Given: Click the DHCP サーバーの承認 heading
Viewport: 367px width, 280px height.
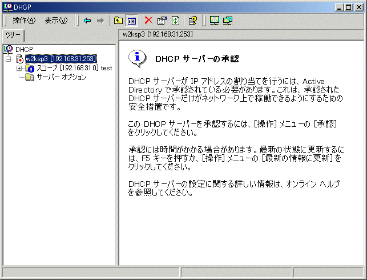Looking at the screenshot, I should [x=197, y=59].
